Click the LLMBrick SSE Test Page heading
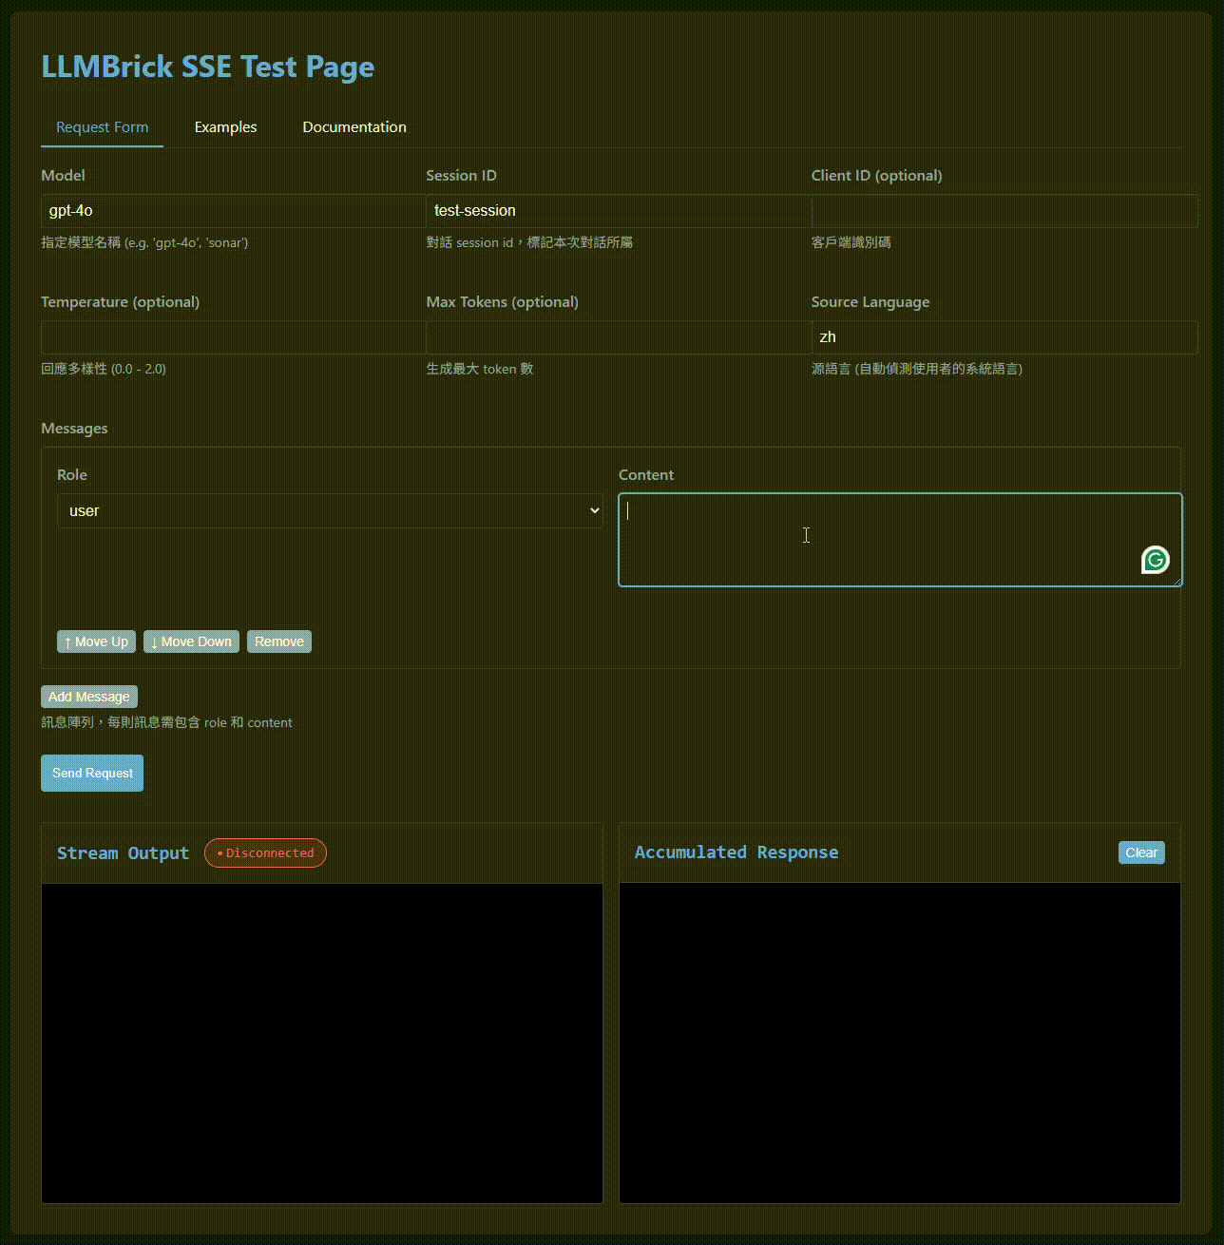The width and height of the screenshot is (1224, 1245). coord(207,67)
